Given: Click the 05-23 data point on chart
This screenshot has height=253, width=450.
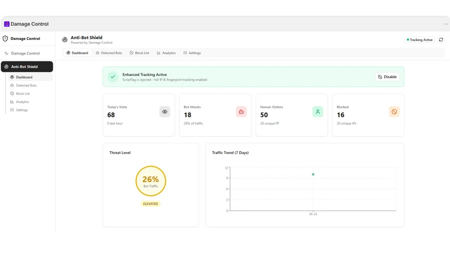Looking at the screenshot, I should (313, 174).
